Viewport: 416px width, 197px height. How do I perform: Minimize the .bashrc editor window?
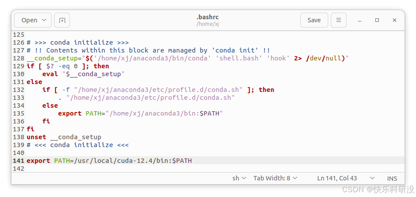(x=360, y=20)
